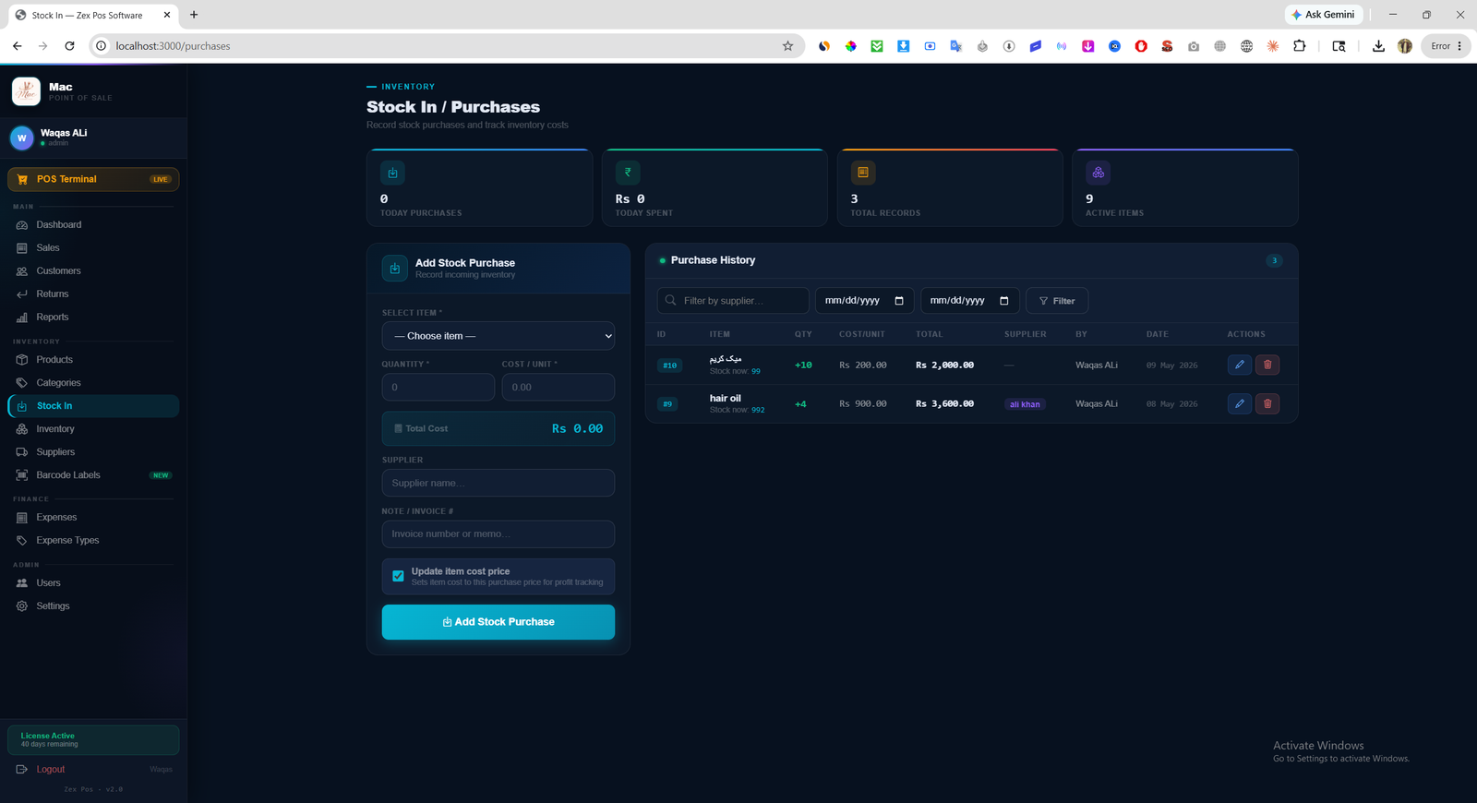
Task: Log out using the Logout link
Action: pyautogui.click(x=51, y=770)
